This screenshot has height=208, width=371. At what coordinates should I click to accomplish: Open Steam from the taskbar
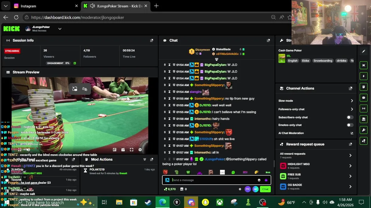[x=148, y=202]
